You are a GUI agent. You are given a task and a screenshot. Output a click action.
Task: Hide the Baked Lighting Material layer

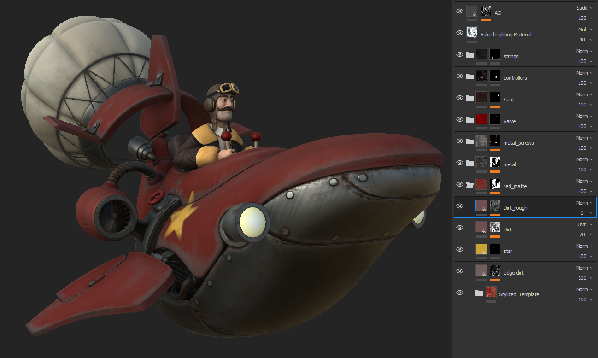click(459, 33)
